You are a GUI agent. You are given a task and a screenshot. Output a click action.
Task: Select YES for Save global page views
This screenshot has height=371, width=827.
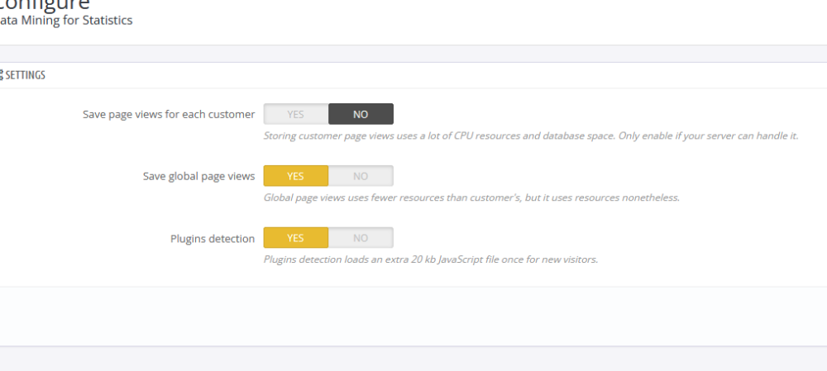click(x=296, y=176)
